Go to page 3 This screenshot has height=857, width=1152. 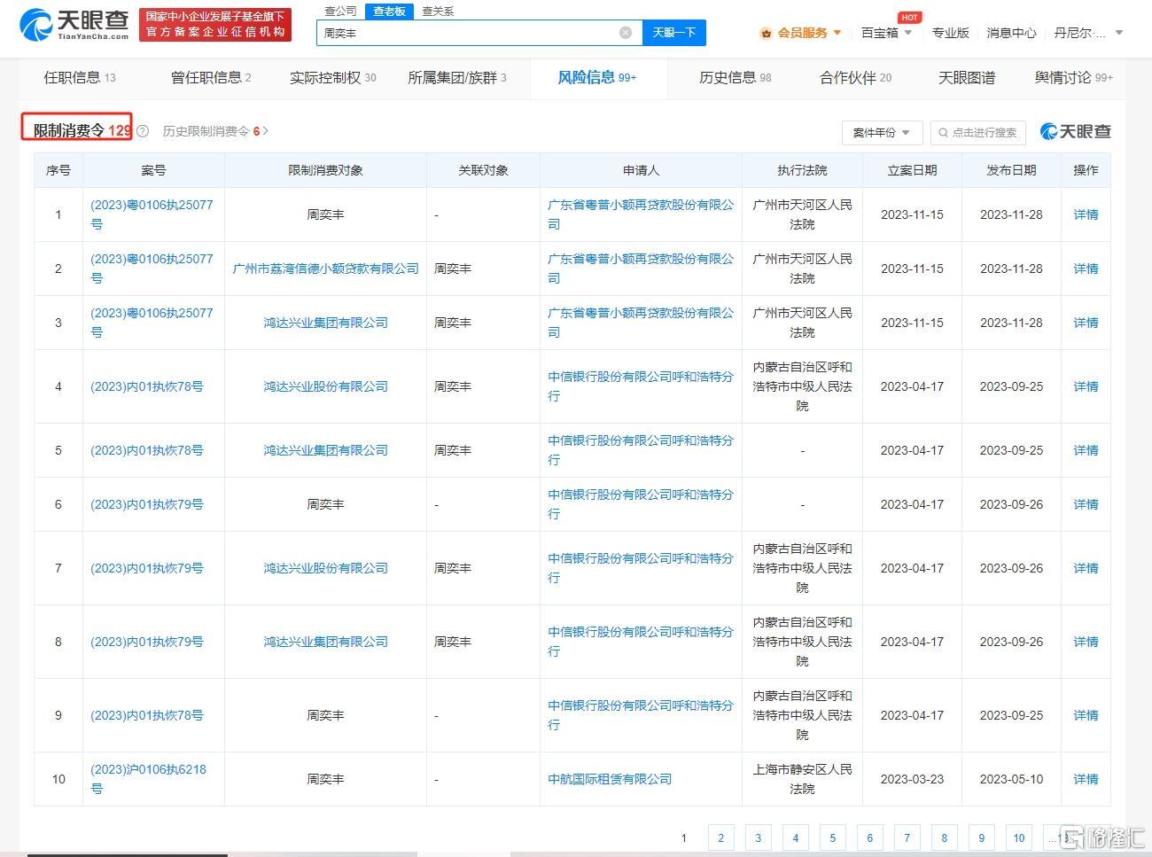[759, 838]
